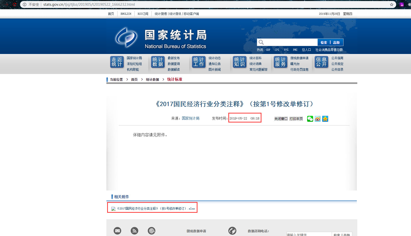
Task: Bookmark this page with the star icon
Action: pos(392,4)
